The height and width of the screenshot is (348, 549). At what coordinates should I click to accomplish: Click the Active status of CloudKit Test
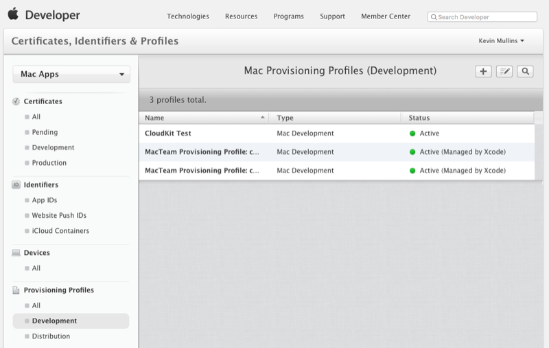point(430,133)
